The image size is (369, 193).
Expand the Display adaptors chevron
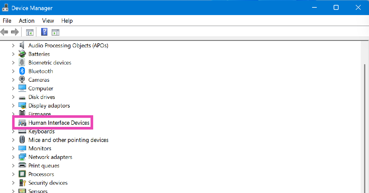(13, 105)
